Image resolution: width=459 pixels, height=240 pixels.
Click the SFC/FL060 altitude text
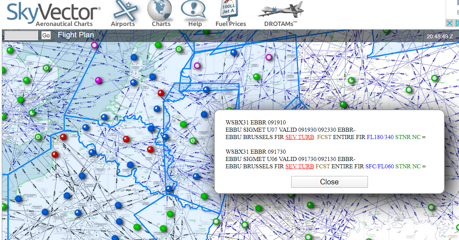point(379,166)
